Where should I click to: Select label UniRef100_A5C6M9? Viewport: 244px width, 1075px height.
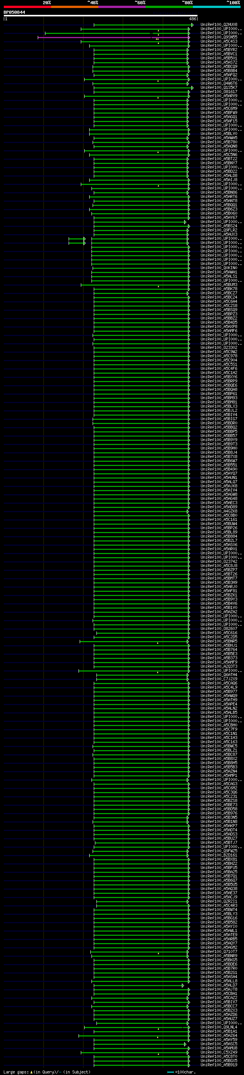(x=219, y=109)
